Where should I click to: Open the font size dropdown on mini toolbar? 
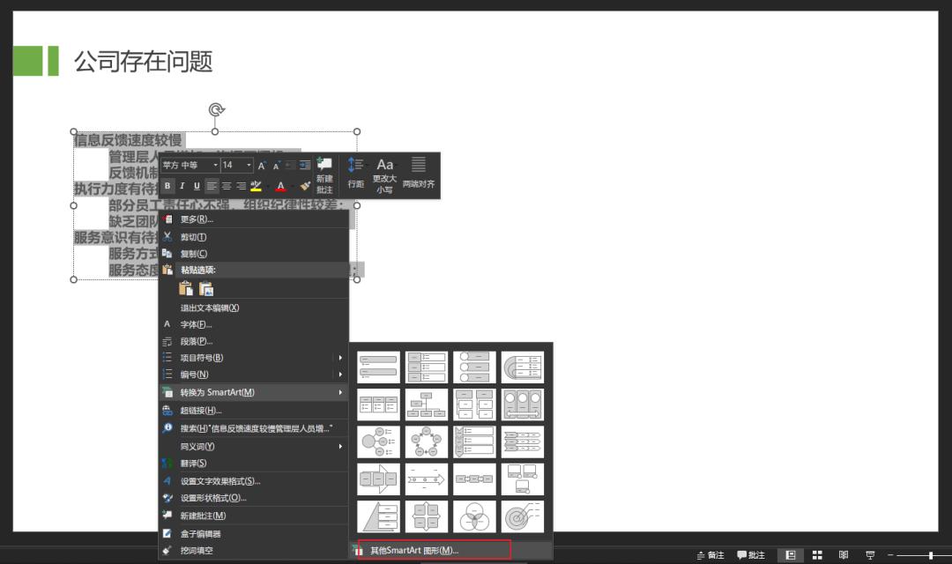248,165
